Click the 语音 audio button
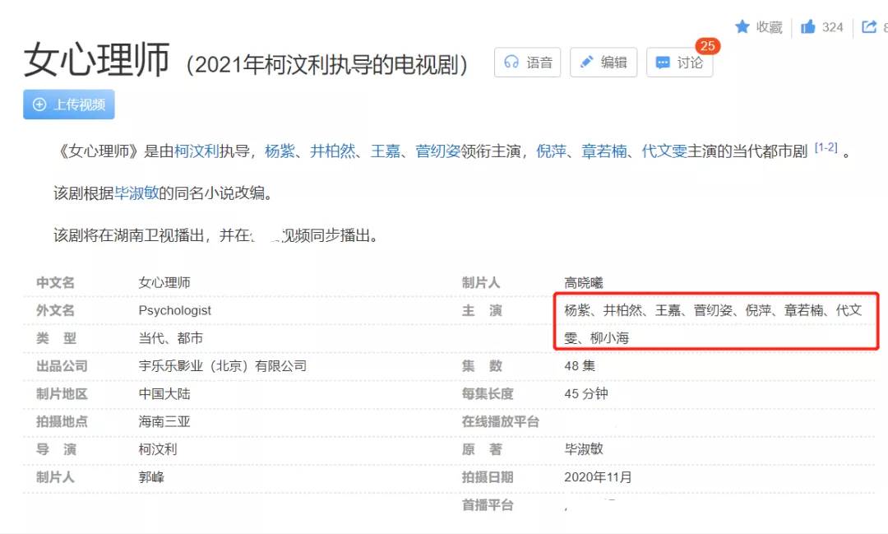 [527, 63]
